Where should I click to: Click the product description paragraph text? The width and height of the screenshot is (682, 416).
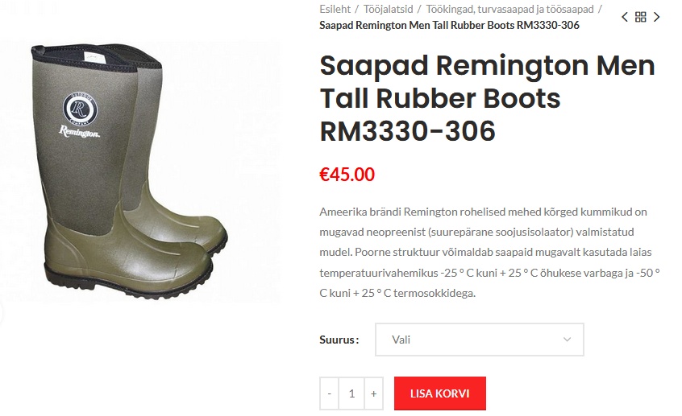click(x=490, y=253)
